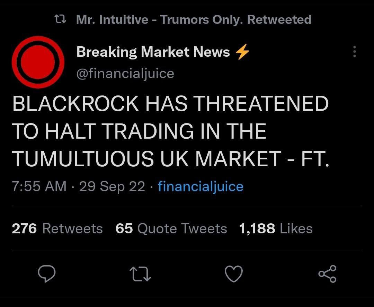This screenshot has height=307, width=374.
Task: Show the 1,188 Likes list
Action: pos(276,229)
